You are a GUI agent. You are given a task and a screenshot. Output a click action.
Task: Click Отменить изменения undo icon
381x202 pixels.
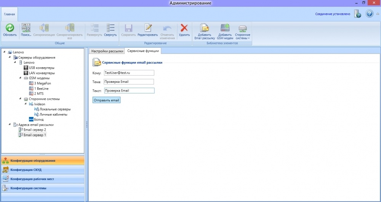[x=167, y=28]
